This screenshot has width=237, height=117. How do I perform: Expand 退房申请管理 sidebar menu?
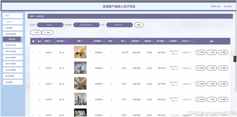click(x=13, y=70)
